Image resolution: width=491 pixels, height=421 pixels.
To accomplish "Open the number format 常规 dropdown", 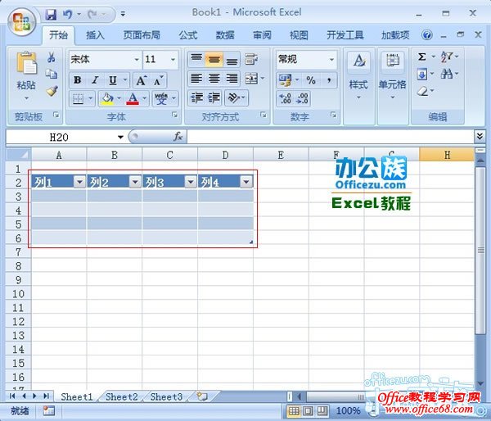I will click(x=331, y=60).
